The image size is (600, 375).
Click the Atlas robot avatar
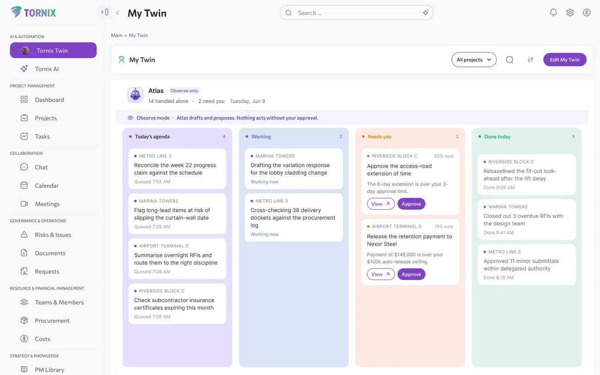[x=135, y=95]
